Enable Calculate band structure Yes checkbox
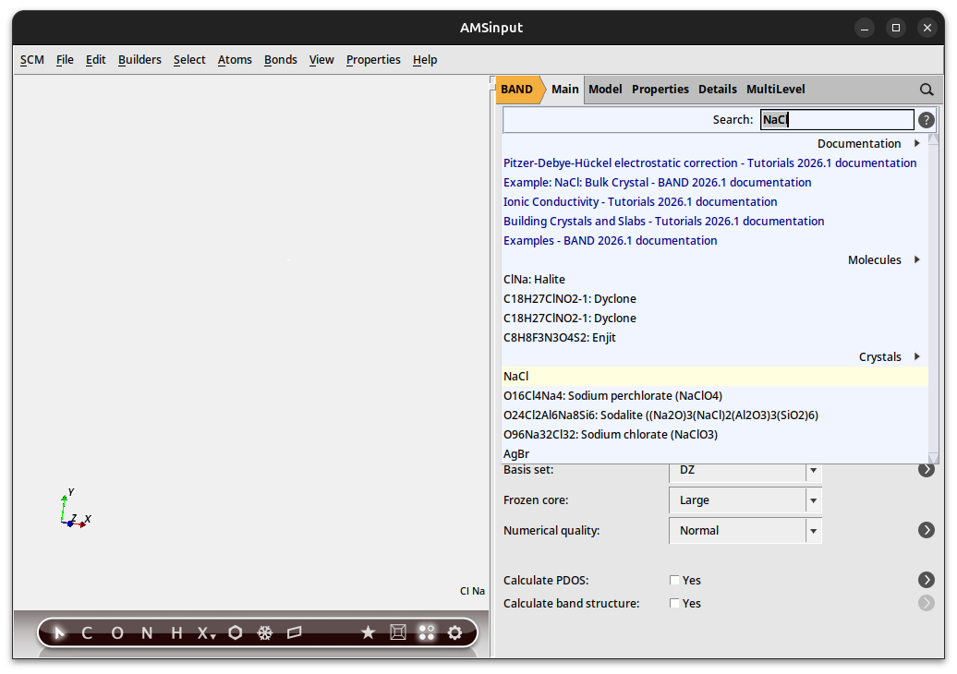Screen dimensions: 957x674 click(675, 603)
